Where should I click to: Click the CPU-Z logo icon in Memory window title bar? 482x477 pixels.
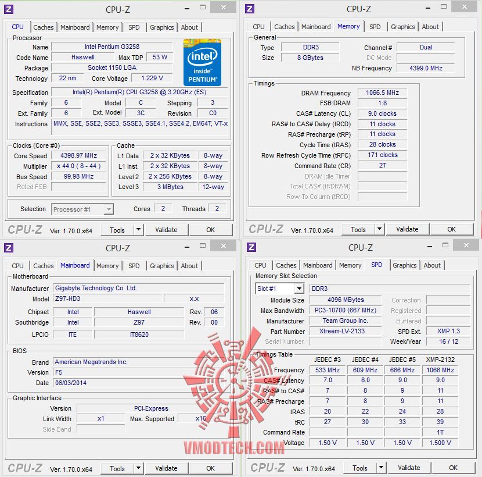coord(250,9)
